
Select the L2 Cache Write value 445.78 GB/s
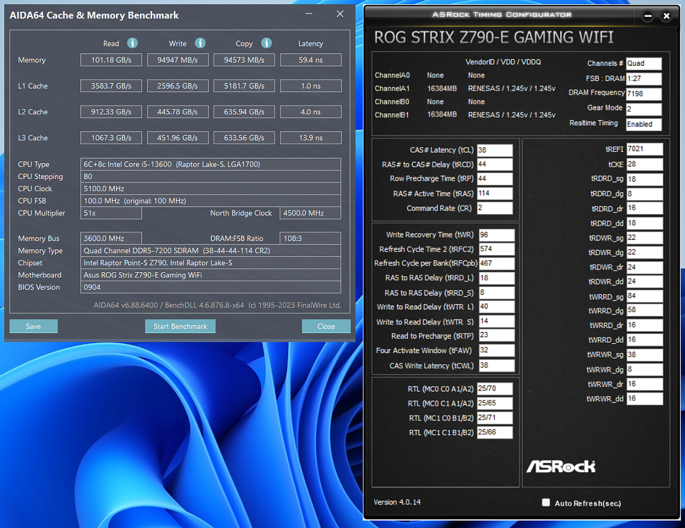click(x=178, y=112)
